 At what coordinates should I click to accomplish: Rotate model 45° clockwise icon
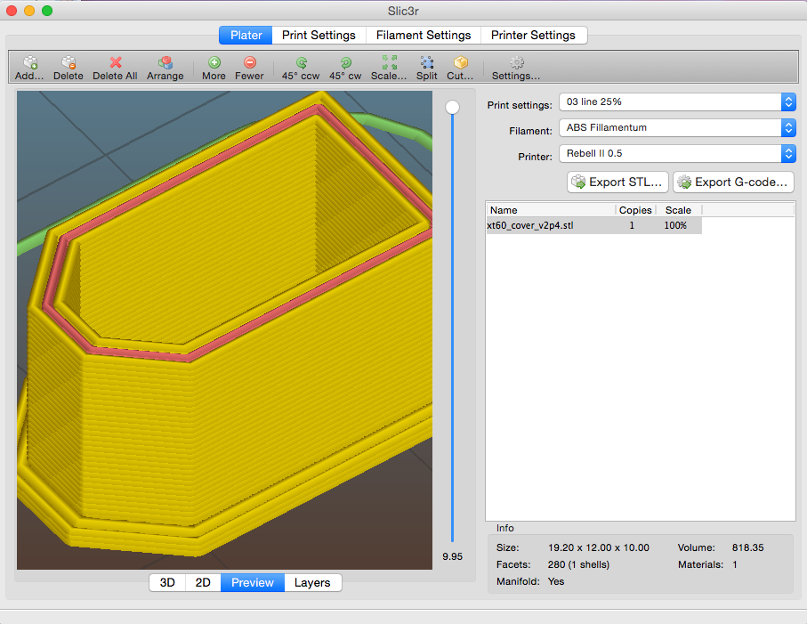coord(345,63)
